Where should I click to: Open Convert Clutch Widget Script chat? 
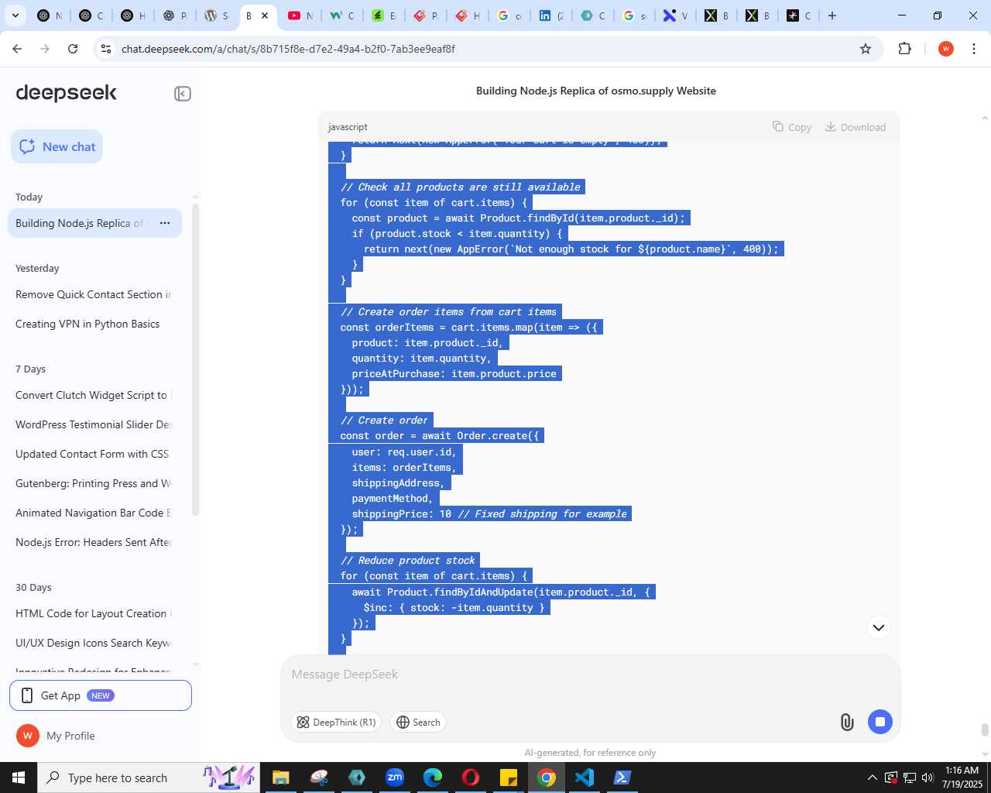[x=93, y=395]
